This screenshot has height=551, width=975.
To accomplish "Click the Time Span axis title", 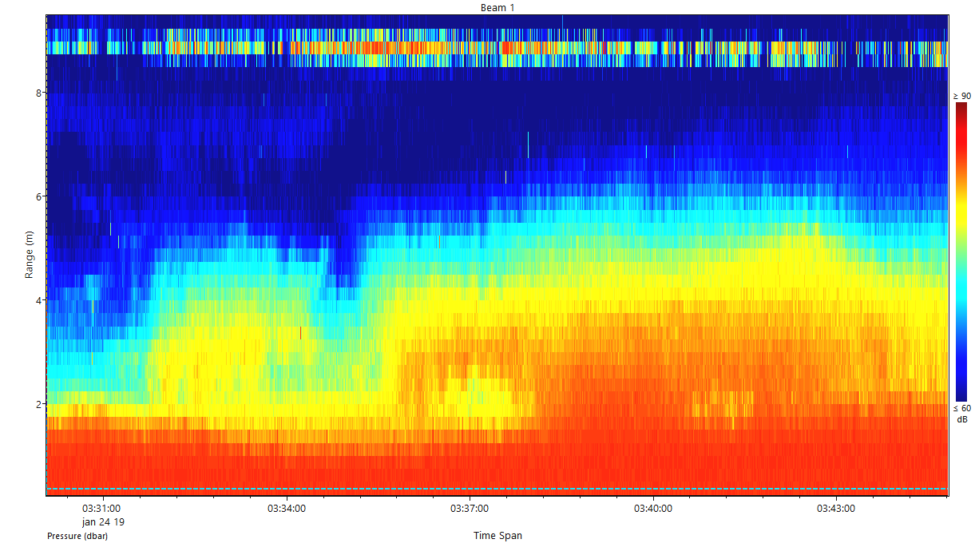I will [497, 536].
